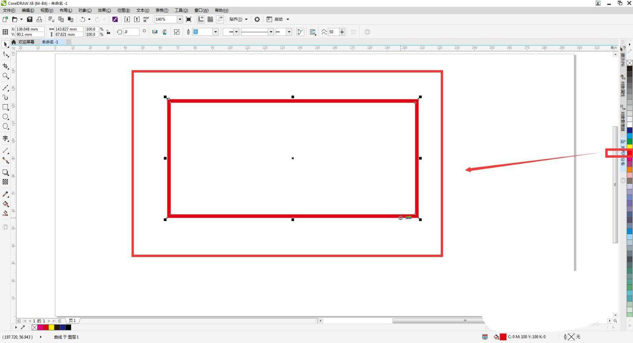The image size is (633, 343).
Task: Open the 效果(C) menu
Action: [x=104, y=10]
